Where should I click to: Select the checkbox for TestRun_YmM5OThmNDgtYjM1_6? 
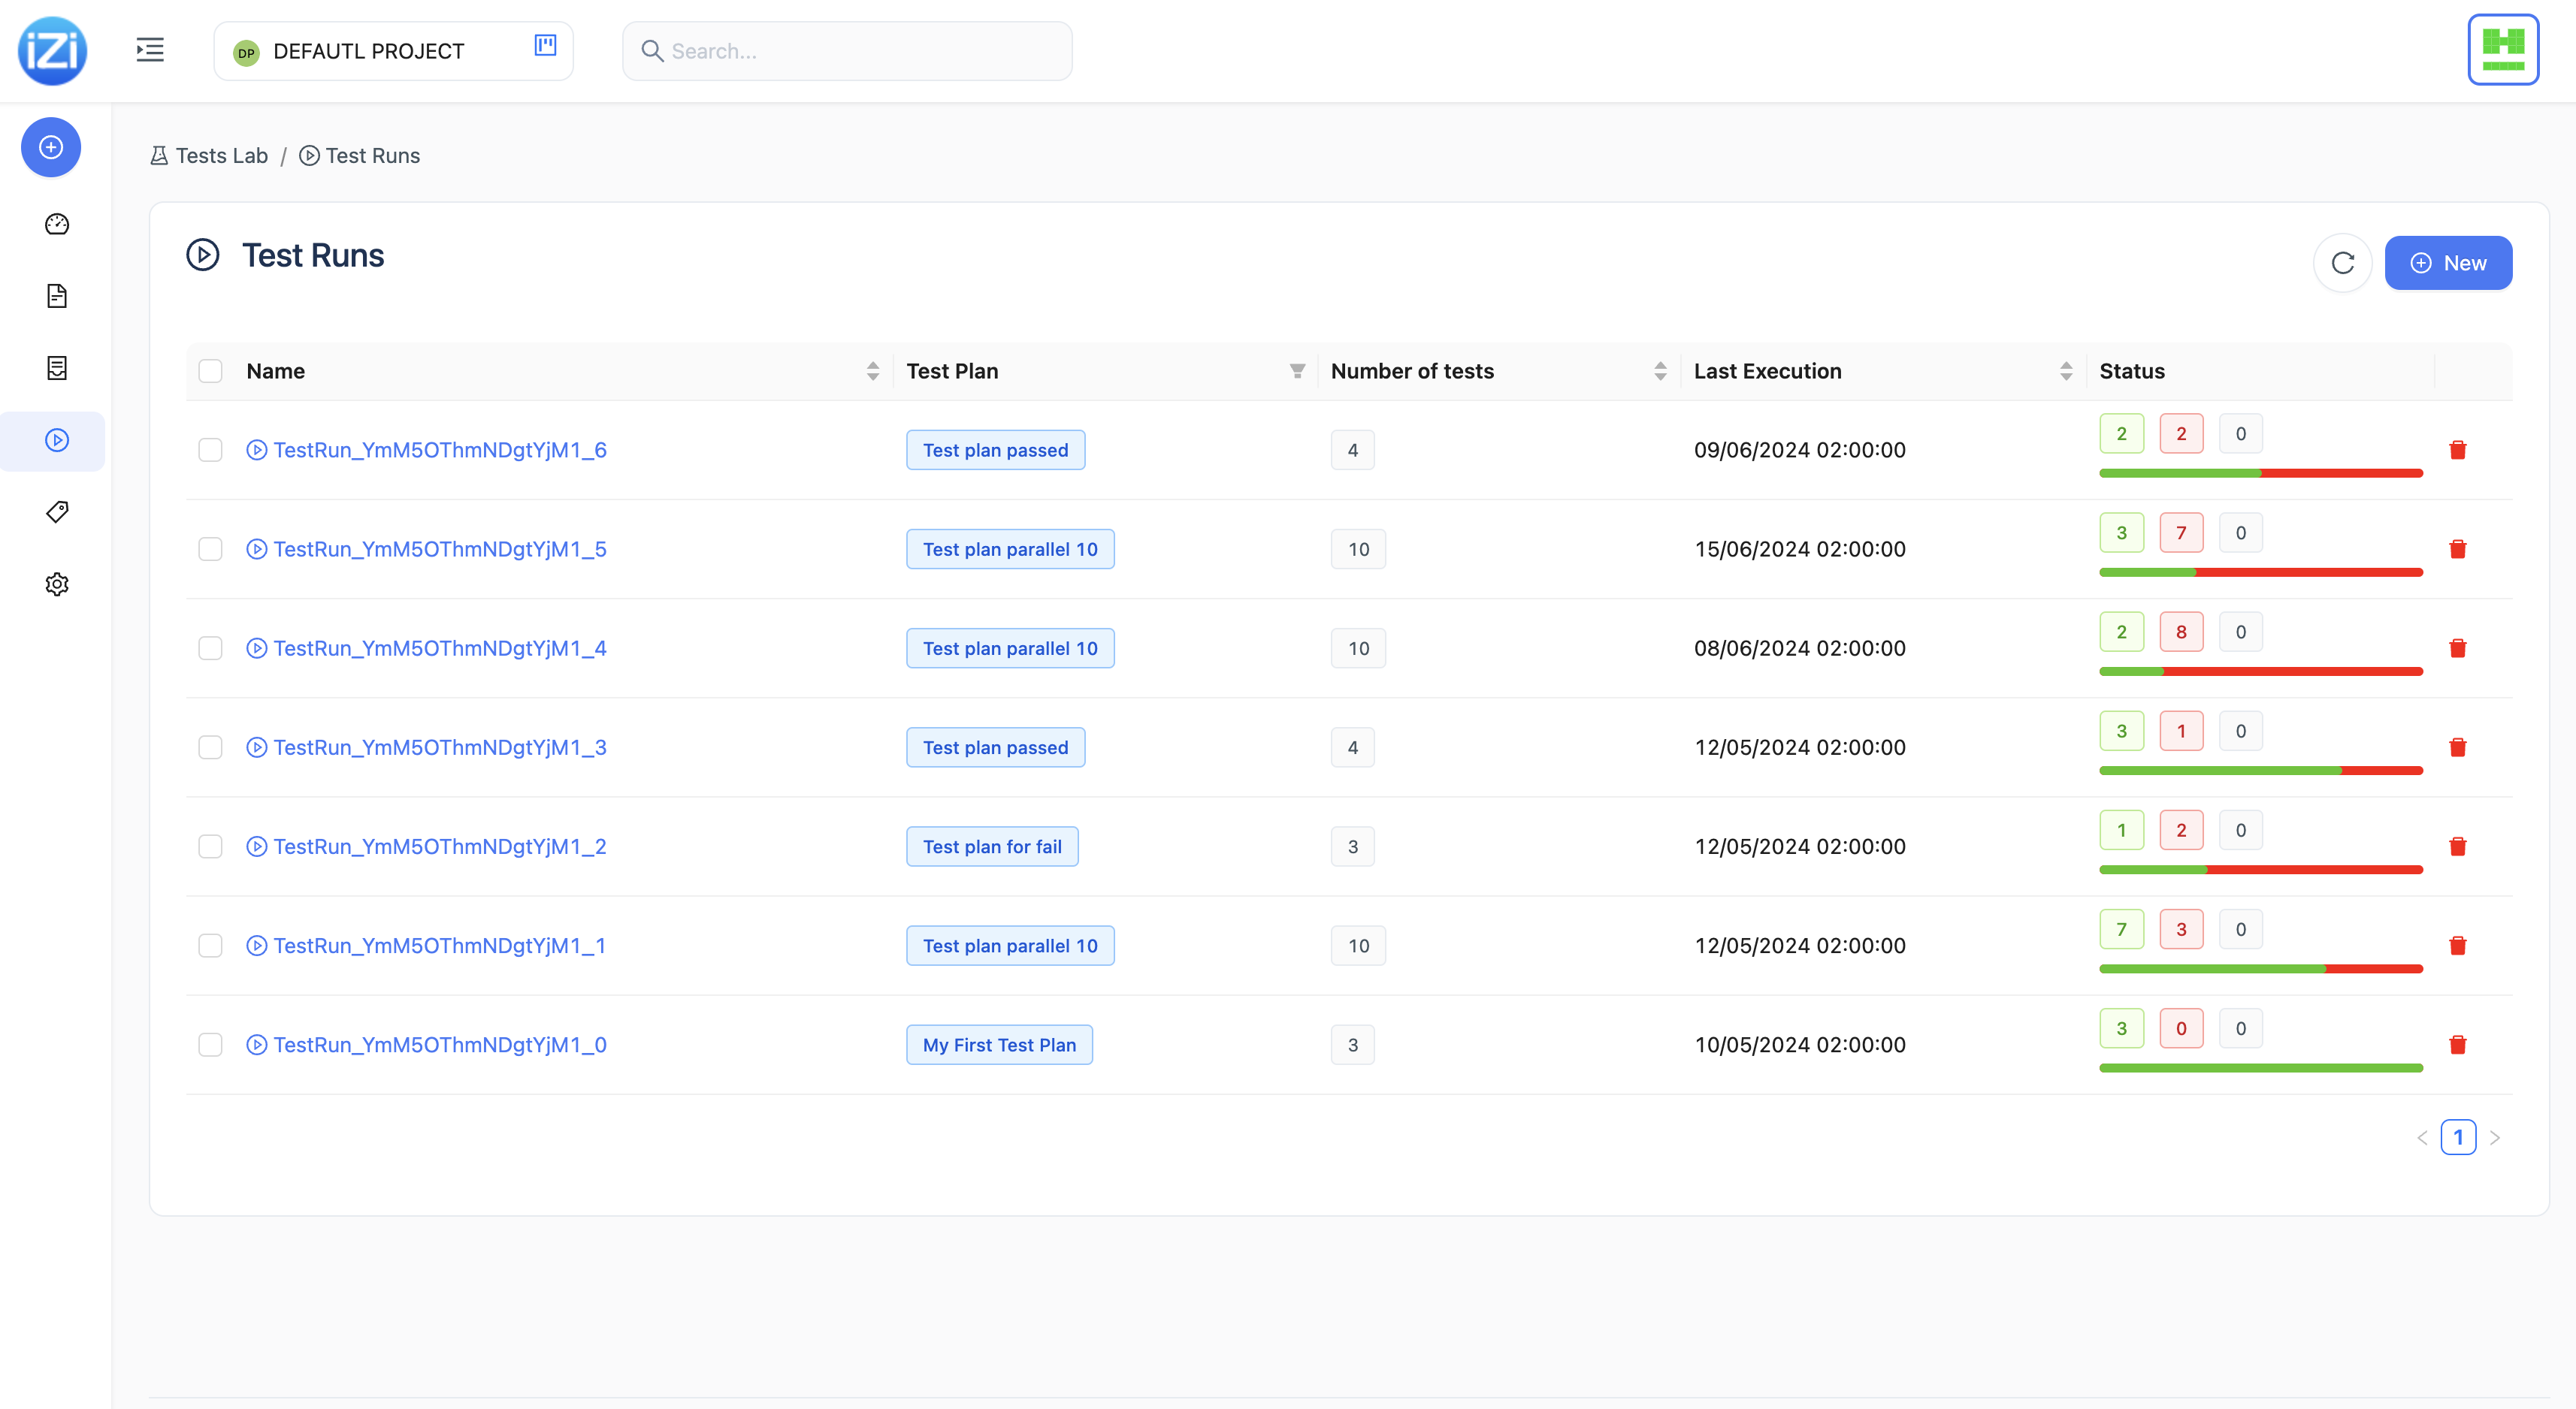click(210, 450)
